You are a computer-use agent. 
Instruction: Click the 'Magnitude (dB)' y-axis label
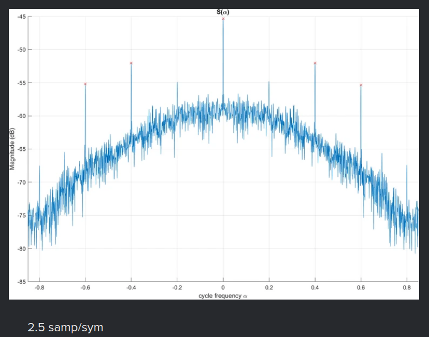(12, 149)
